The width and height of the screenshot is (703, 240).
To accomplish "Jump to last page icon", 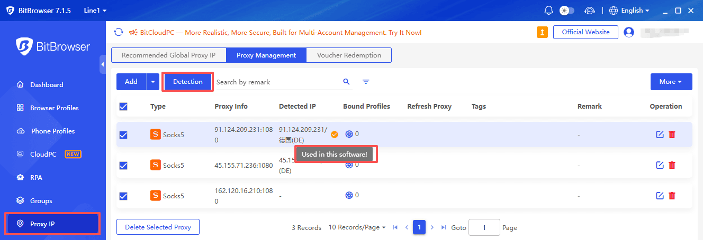I will point(444,227).
